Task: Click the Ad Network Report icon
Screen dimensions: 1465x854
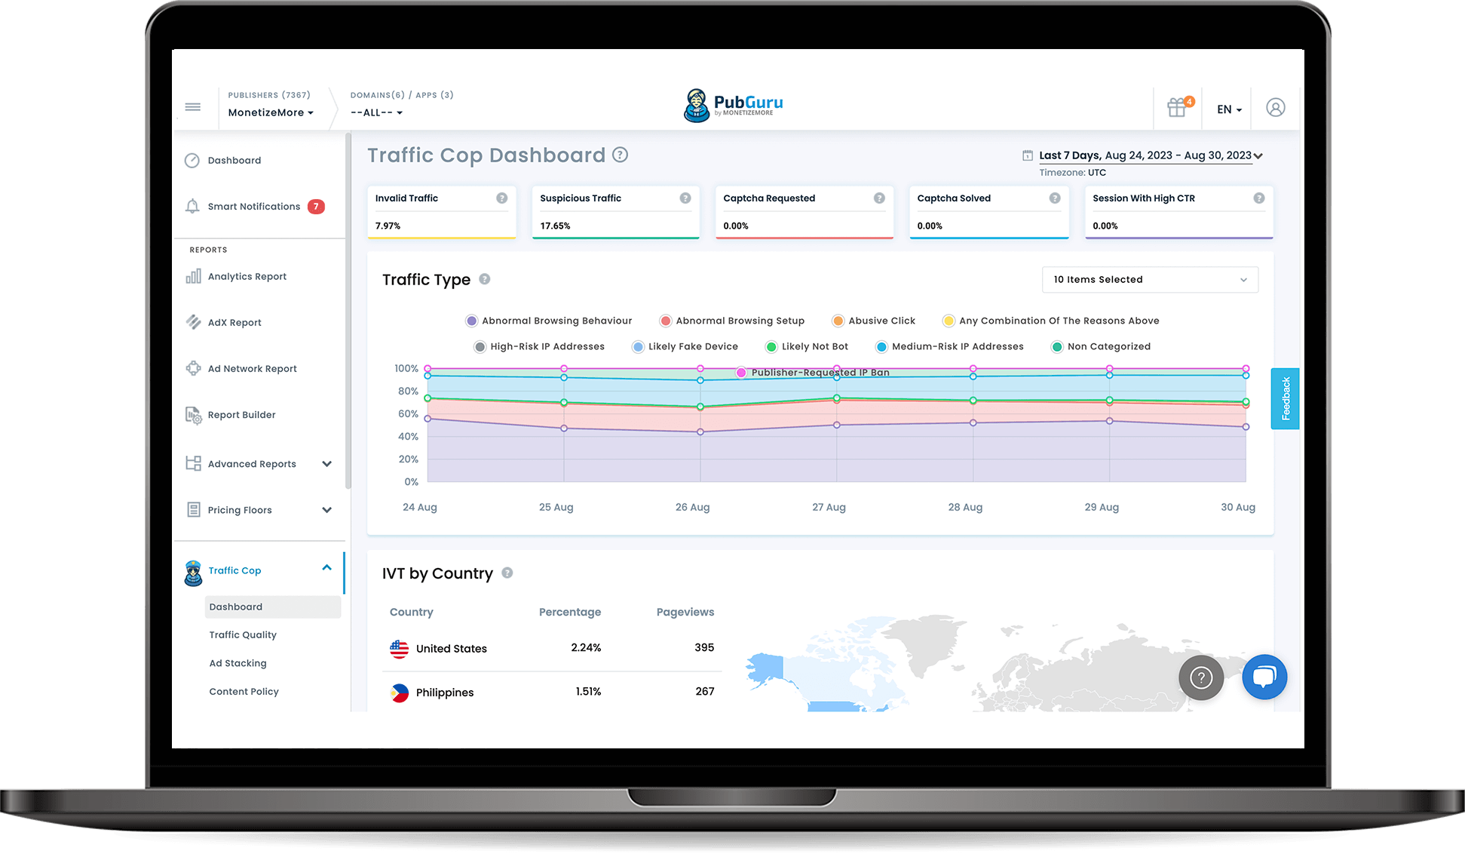Action: tap(193, 368)
